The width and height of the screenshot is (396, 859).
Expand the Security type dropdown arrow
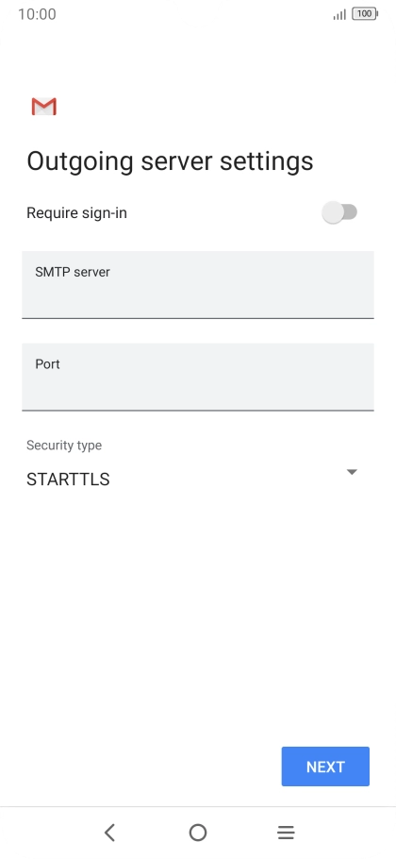pyautogui.click(x=352, y=472)
